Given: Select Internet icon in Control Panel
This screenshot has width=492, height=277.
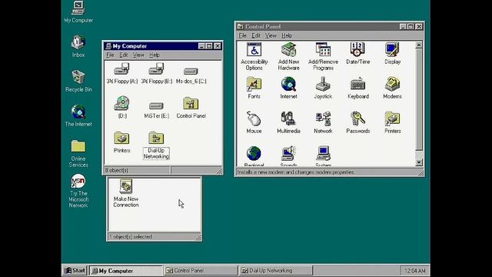Looking at the screenshot, I should [289, 88].
